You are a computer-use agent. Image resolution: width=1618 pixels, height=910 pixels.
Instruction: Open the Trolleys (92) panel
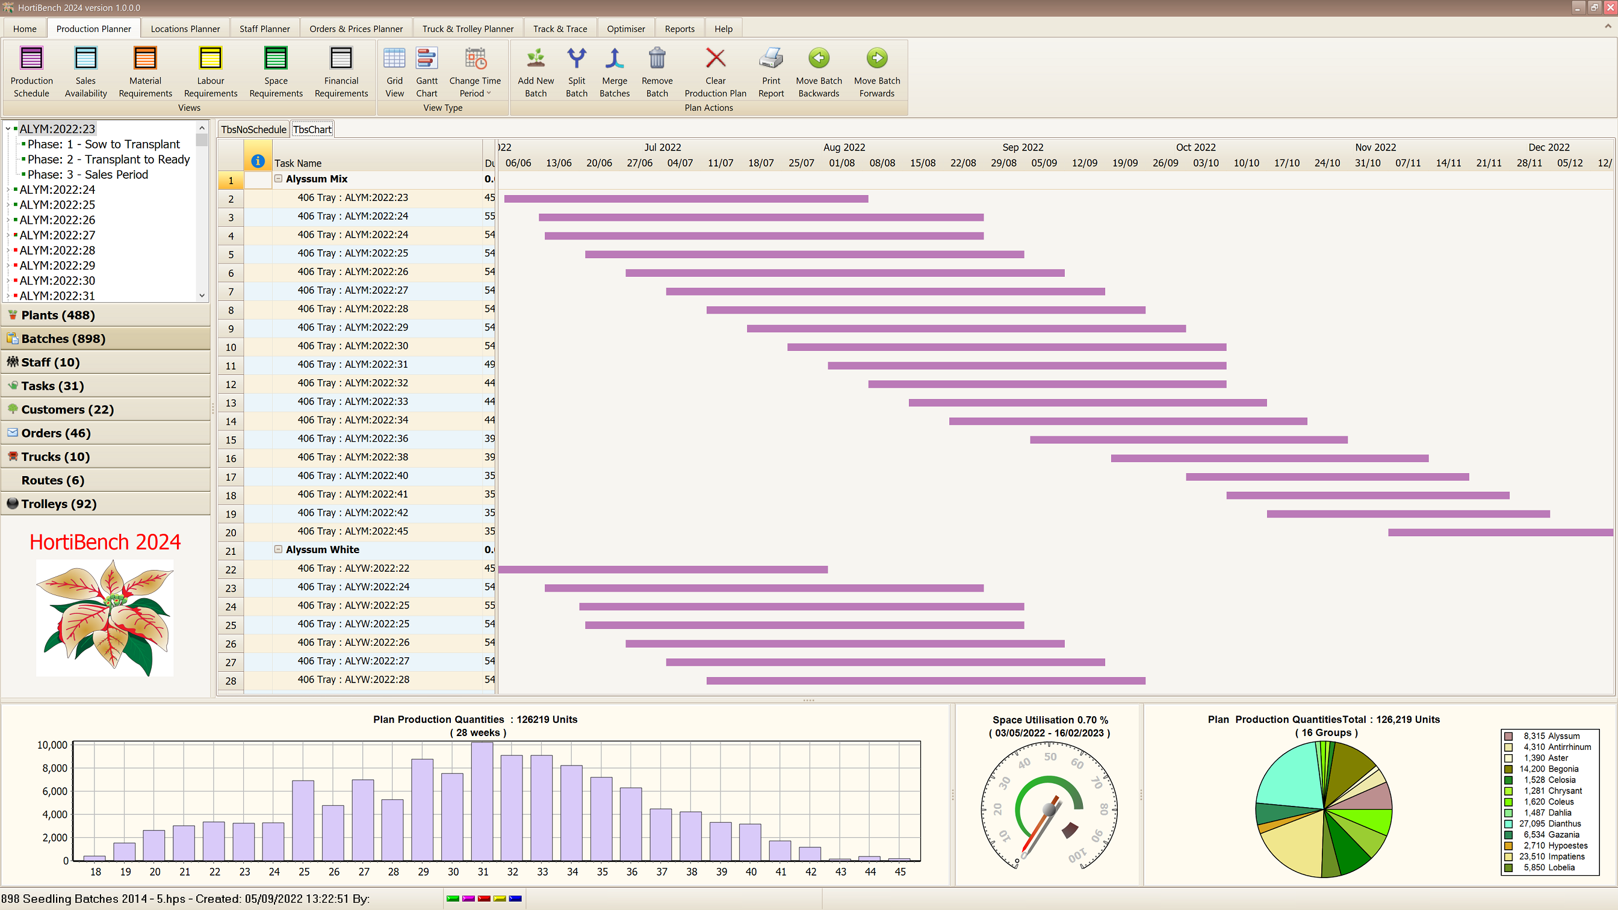58,504
